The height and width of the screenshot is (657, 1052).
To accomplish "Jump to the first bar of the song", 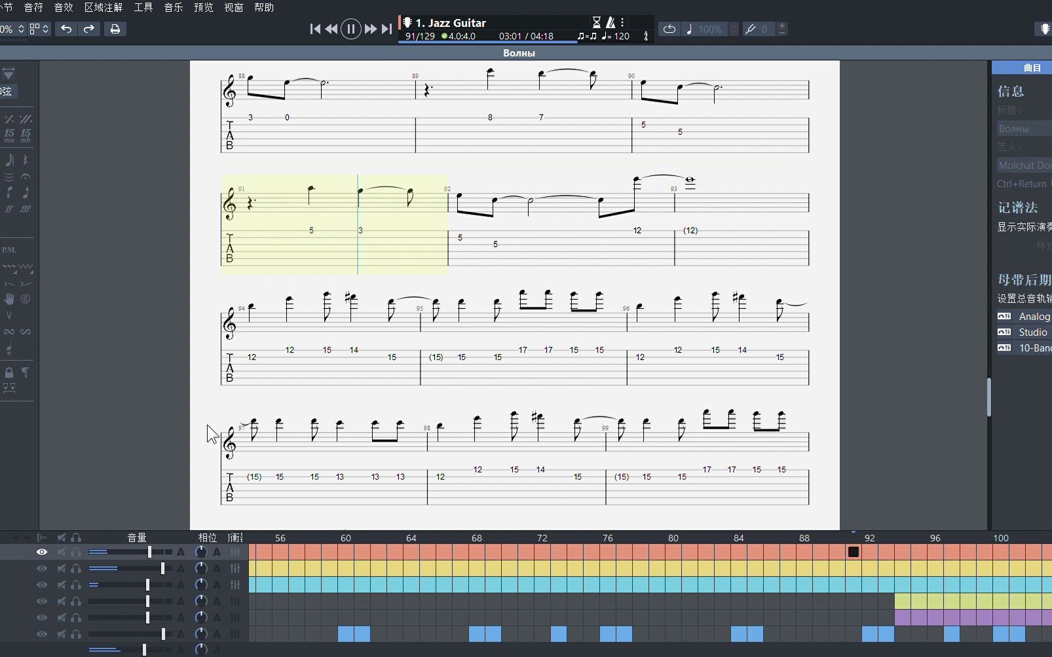I will (x=315, y=29).
